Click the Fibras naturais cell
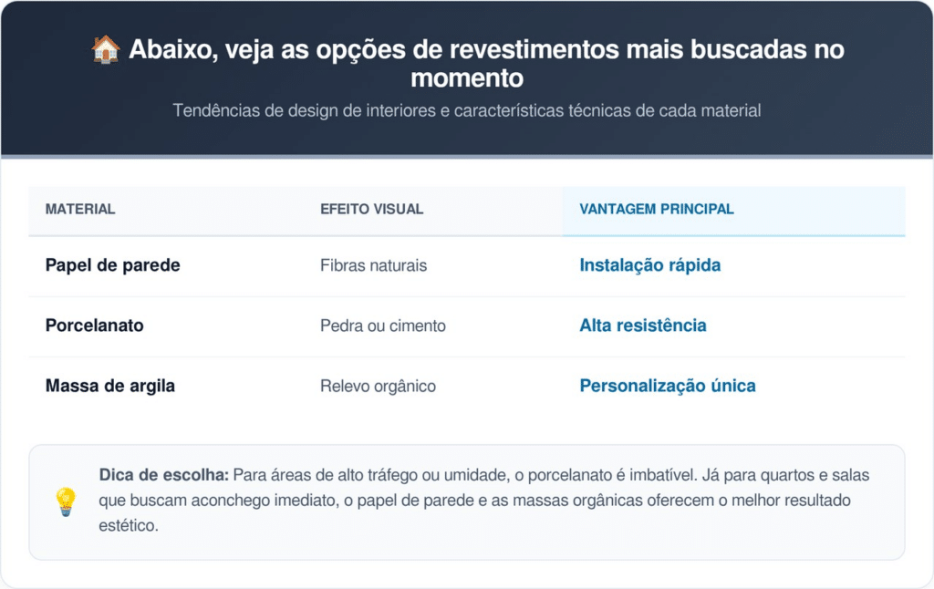This screenshot has height=589, width=934. point(373,265)
